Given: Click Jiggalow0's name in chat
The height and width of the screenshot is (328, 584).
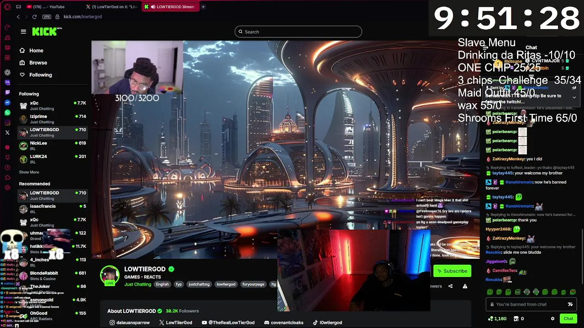Looking at the screenshot, I should click(496, 261).
